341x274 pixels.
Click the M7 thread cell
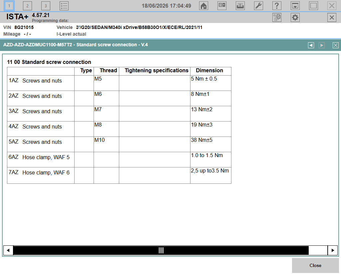(106, 114)
